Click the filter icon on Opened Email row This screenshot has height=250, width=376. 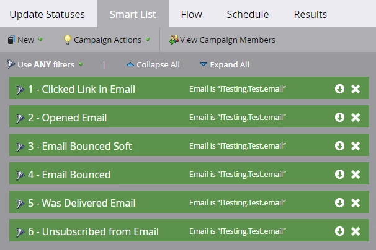20,118
